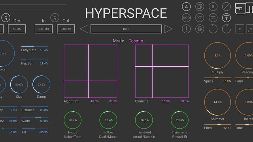Click the Character 32.8% value
This screenshot has width=253, height=142.
point(166,101)
